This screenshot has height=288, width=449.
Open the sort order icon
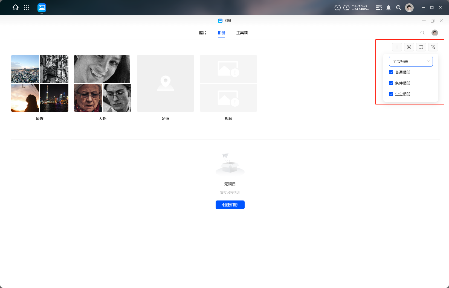[x=421, y=47]
